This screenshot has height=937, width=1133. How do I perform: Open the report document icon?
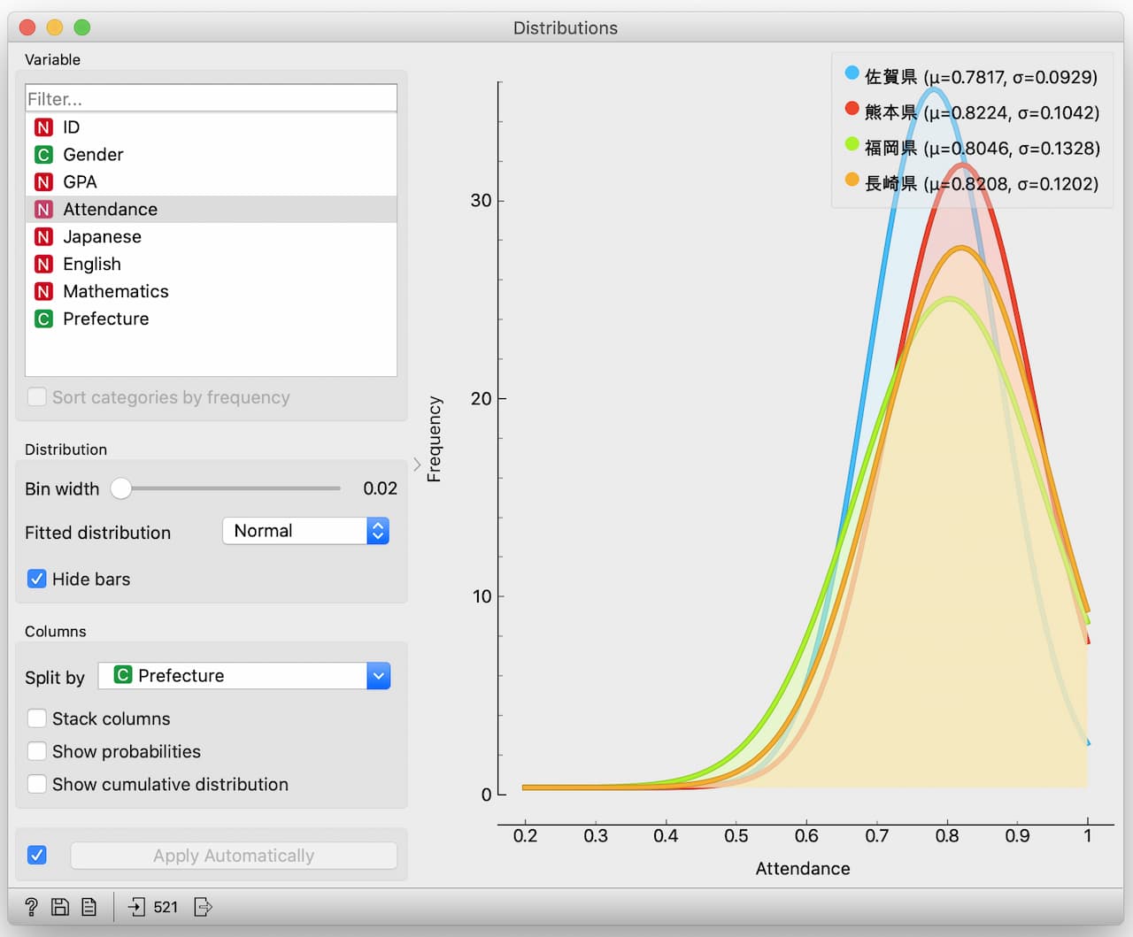click(89, 907)
